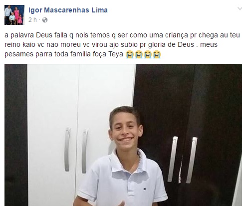Click the last crying emoji

[x=157, y=54]
